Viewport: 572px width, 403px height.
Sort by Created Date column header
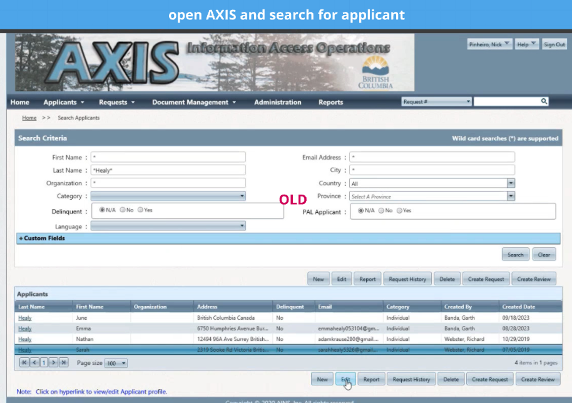coord(518,307)
